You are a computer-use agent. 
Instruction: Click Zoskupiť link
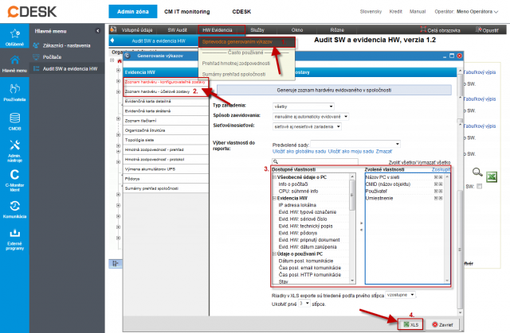441,169
